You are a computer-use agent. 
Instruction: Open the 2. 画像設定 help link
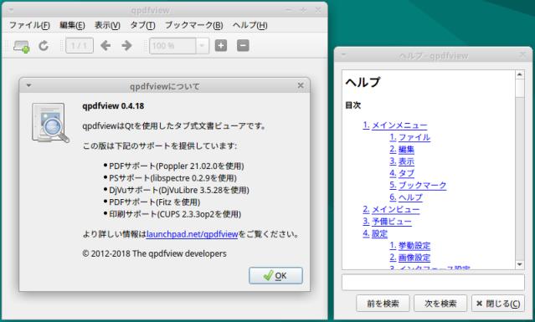[409, 258]
